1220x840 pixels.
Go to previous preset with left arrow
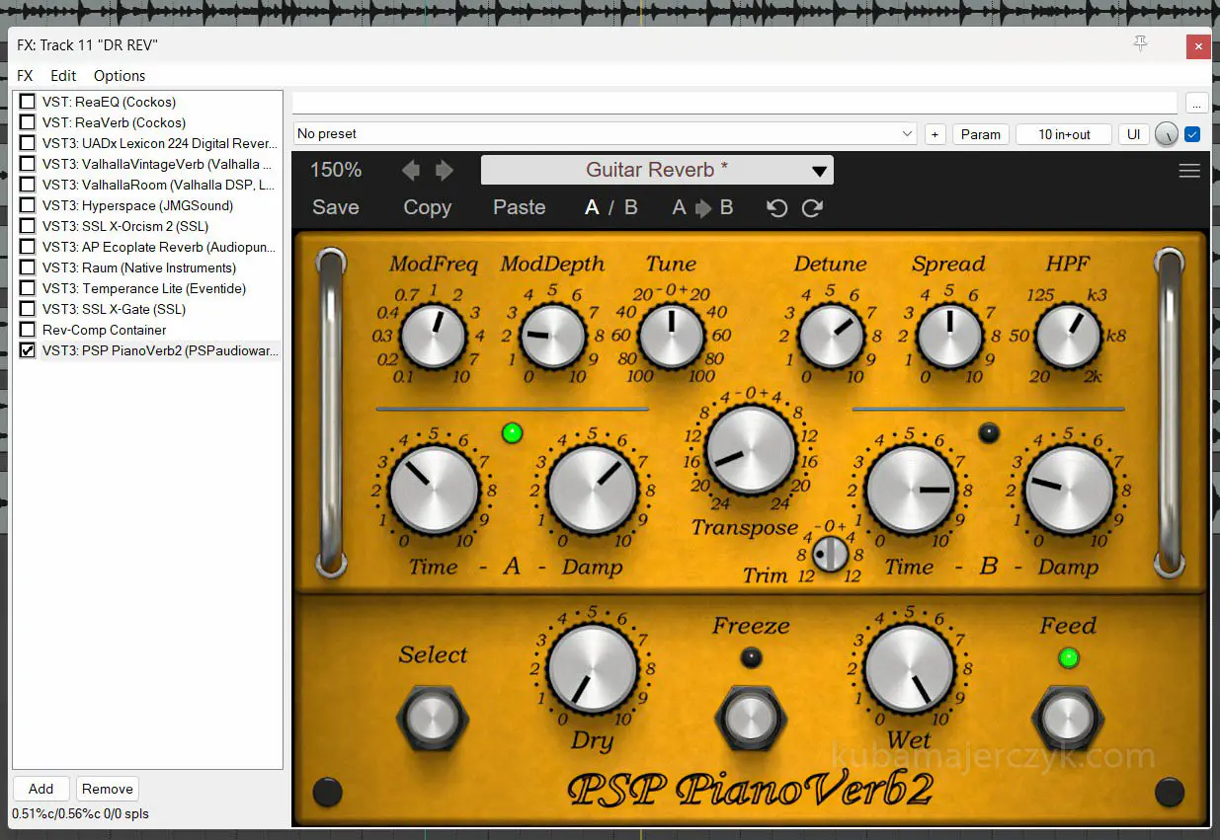[411, 171]
